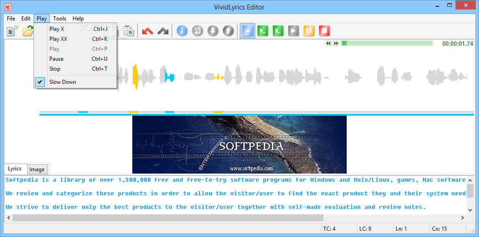Maximize the VividLyrics Editor window

click(x=450, y=5)
